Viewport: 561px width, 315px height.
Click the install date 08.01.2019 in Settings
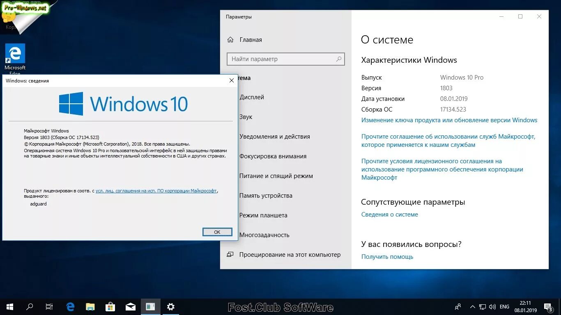tap(454, 99)
